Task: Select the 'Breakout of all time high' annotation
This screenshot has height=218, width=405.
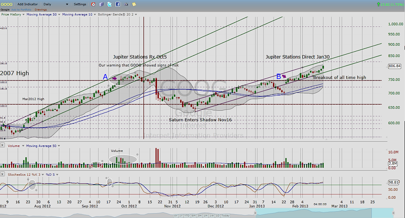Action: (340, 77)
